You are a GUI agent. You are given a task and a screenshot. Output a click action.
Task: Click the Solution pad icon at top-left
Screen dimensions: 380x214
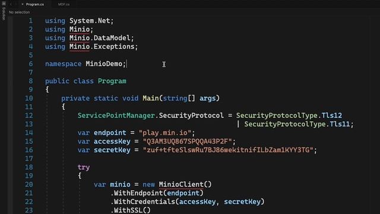tap(4, 3)
